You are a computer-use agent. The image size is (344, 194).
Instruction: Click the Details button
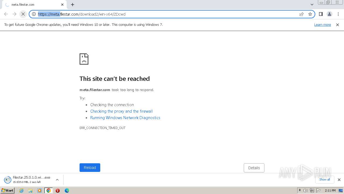(x=254, y=168)
